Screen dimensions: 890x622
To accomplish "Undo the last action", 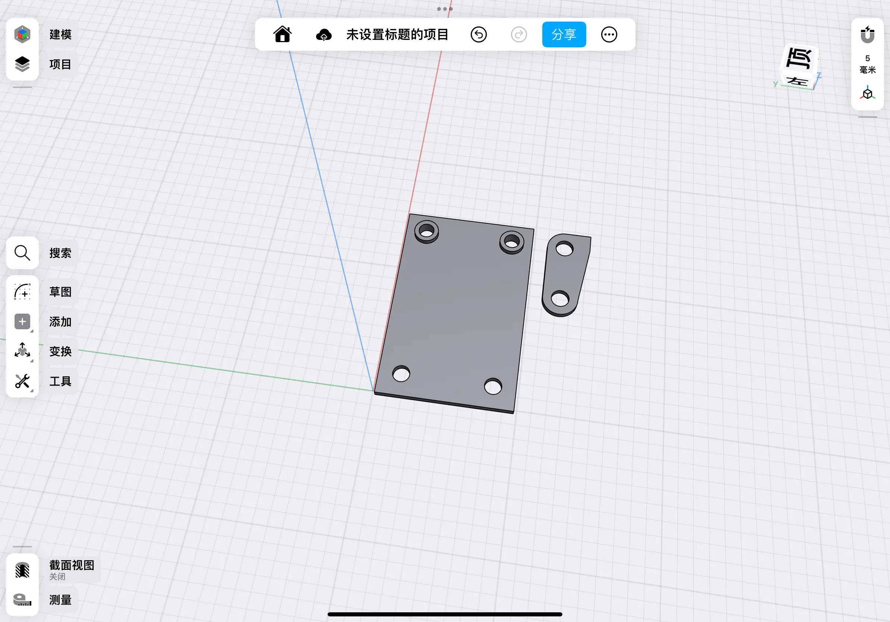I will (479, 35).
